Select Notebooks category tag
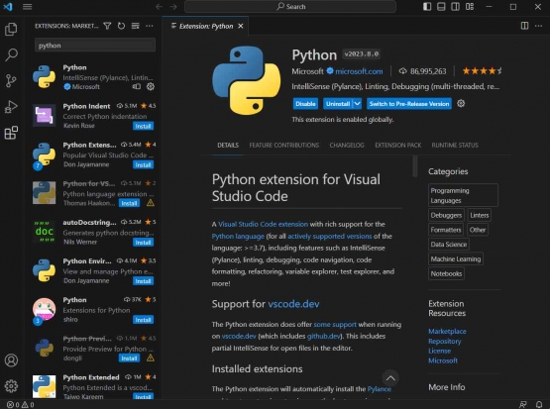 coord(446,273)
